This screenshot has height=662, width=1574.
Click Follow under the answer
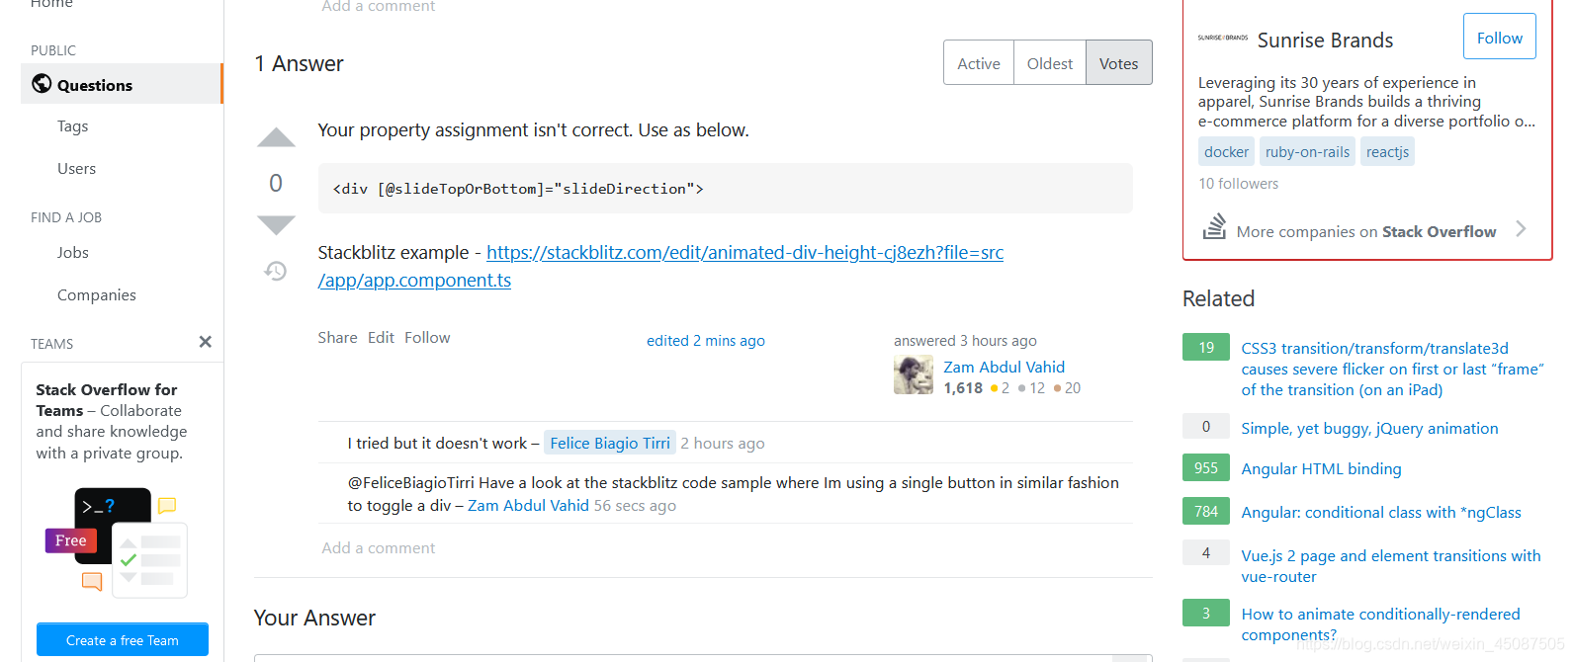point(427,338)
